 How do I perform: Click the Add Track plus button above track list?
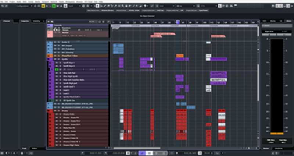tap(49, 21)
